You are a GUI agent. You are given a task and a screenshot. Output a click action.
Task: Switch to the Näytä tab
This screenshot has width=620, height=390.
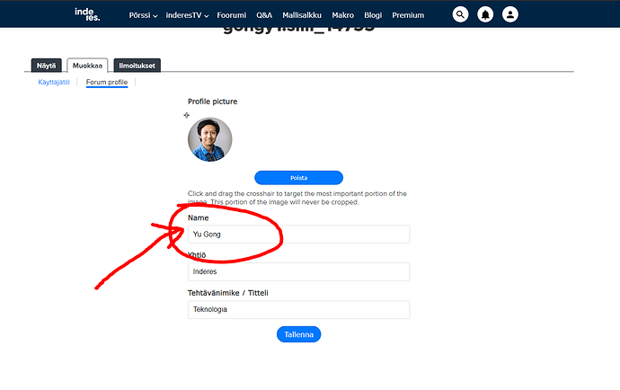click(x=46, y=66)
